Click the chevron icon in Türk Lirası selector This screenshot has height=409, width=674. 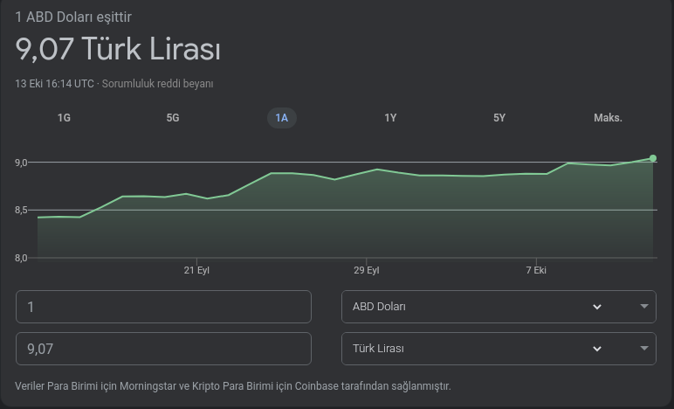click(x=597, y=349)
